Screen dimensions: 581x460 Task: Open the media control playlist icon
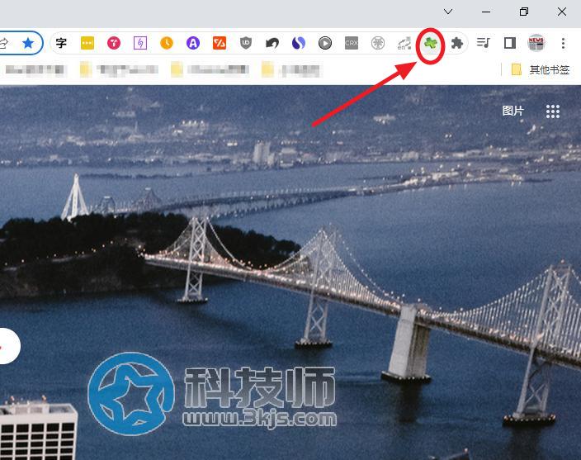click(483, 43)
